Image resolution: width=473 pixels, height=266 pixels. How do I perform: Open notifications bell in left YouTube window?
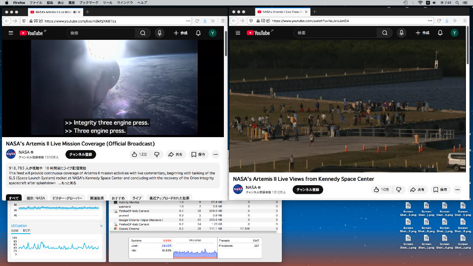click(198, 33)
